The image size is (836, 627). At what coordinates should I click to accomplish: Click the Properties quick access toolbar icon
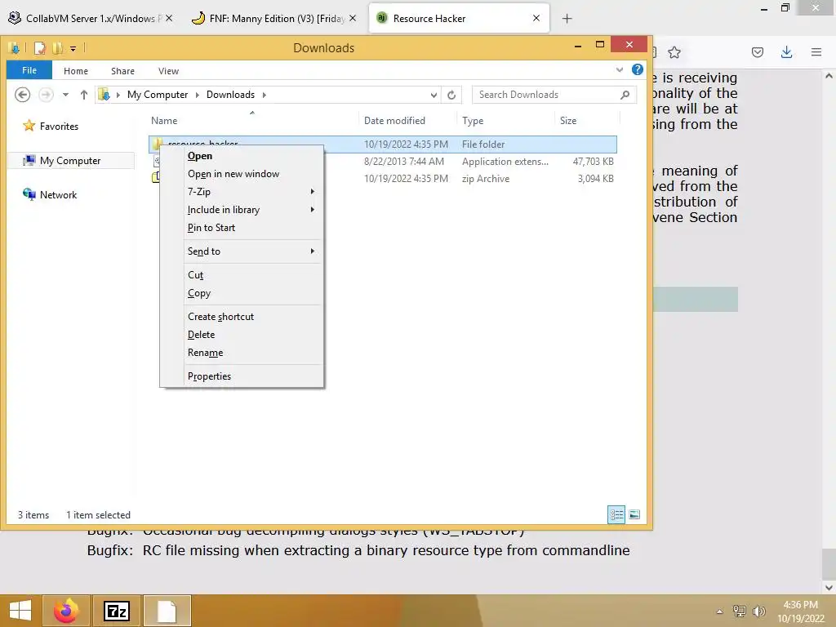[40, 48]
